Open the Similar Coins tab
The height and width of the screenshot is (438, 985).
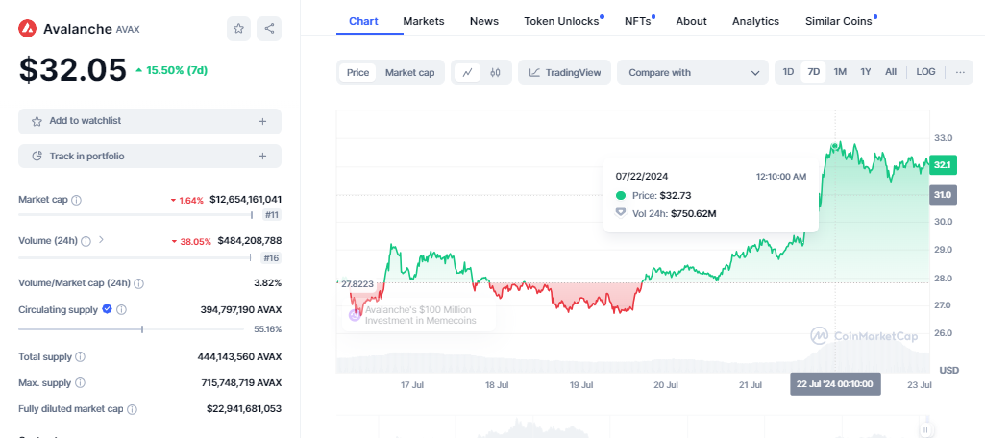click(839, 21)
